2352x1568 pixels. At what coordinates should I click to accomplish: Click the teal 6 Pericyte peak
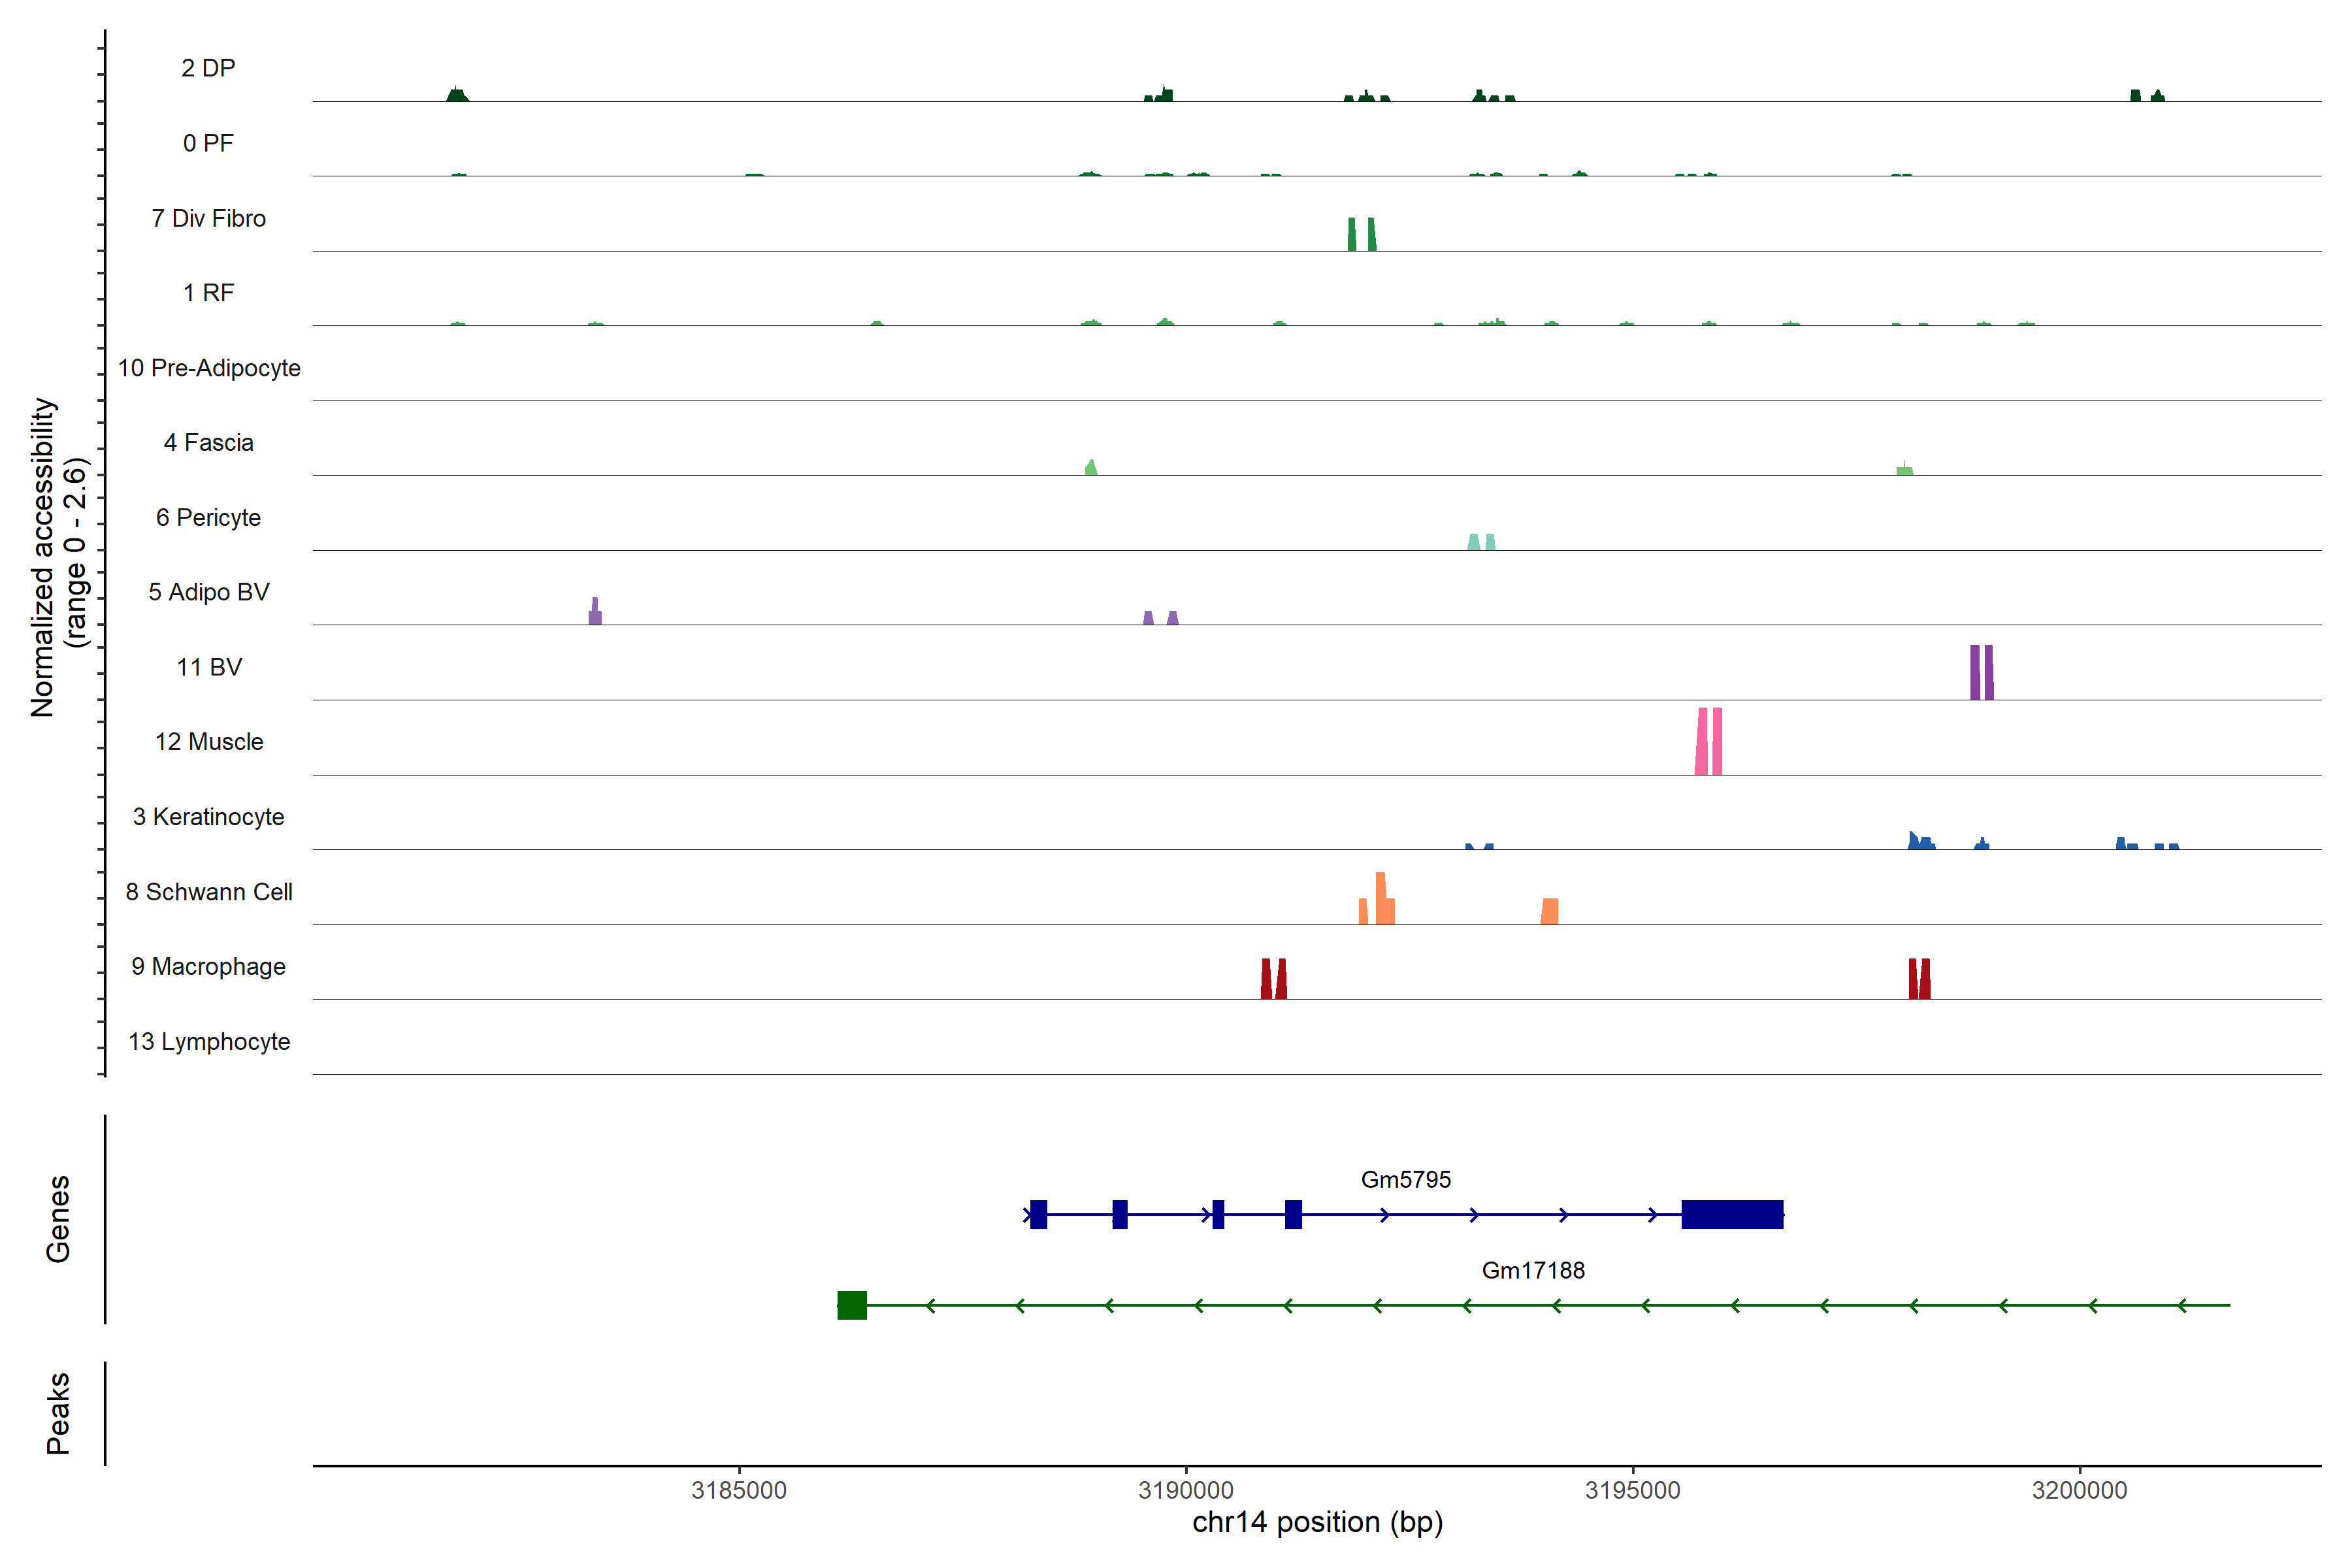[1474, 542]
